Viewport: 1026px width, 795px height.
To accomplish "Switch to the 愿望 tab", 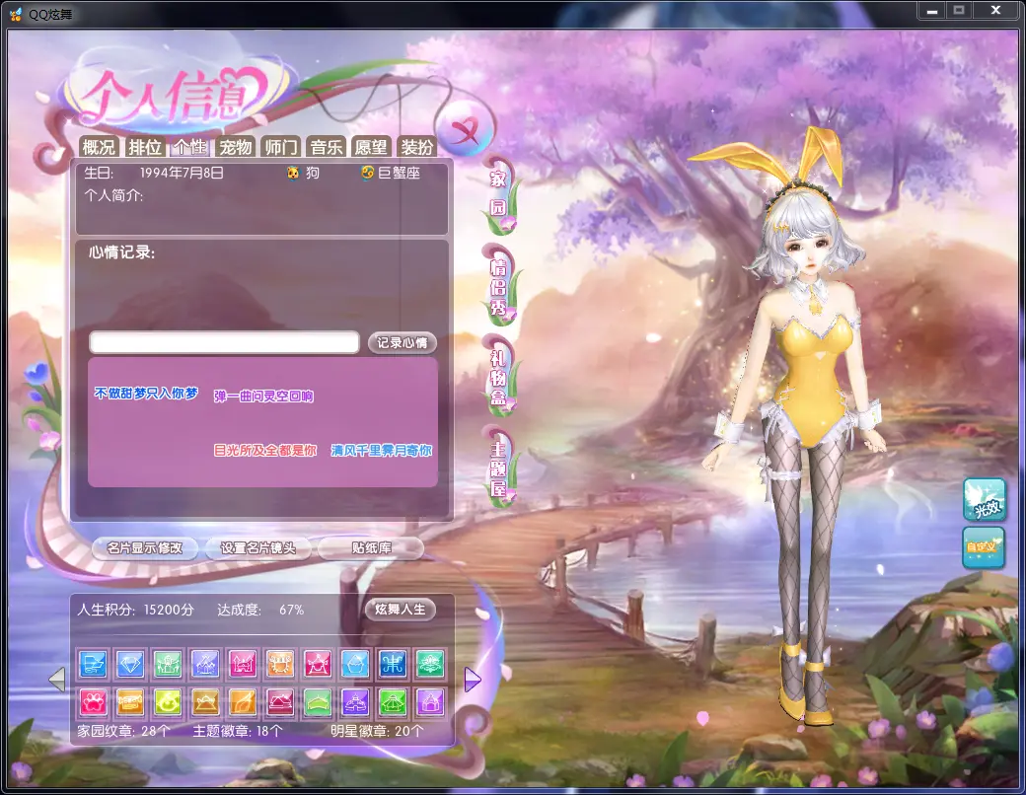I will (x=371, y=147).
